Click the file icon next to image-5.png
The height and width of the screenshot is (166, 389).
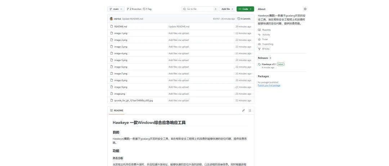point(112,60)
